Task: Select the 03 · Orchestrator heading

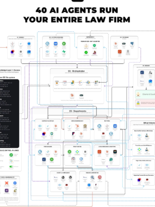Action: [x=76, y=71]
